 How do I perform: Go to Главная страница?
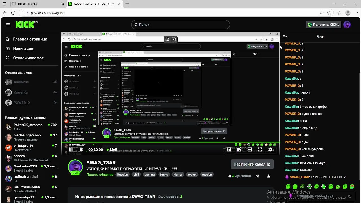(27, 39)
